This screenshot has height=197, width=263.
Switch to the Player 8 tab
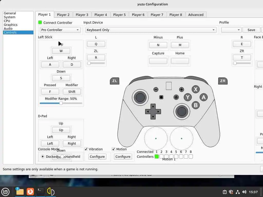(x=176, y=15)
